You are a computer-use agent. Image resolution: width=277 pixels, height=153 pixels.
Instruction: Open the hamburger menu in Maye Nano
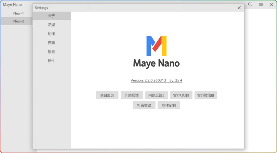tap(261, 5)
